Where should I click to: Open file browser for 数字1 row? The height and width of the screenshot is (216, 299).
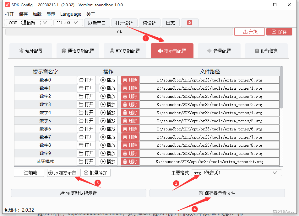(x=86, y=88)
